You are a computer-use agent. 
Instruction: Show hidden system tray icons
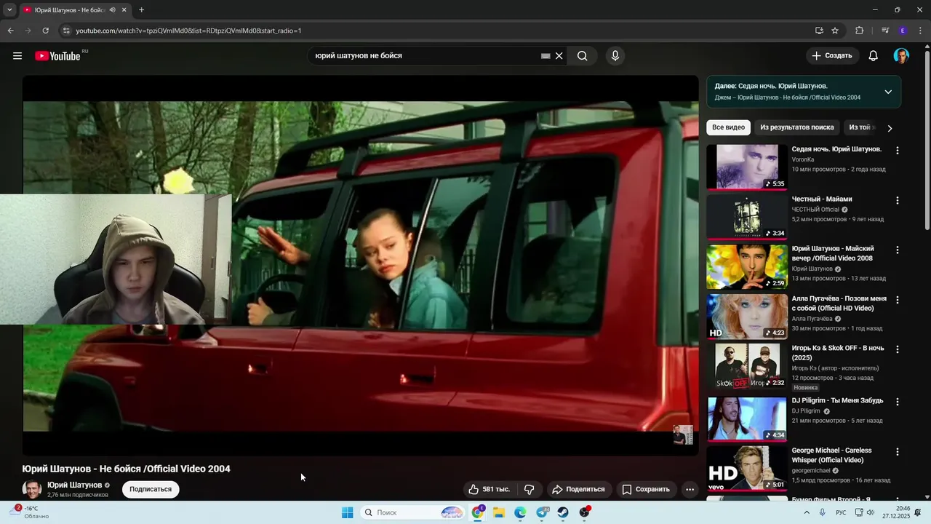807,512
